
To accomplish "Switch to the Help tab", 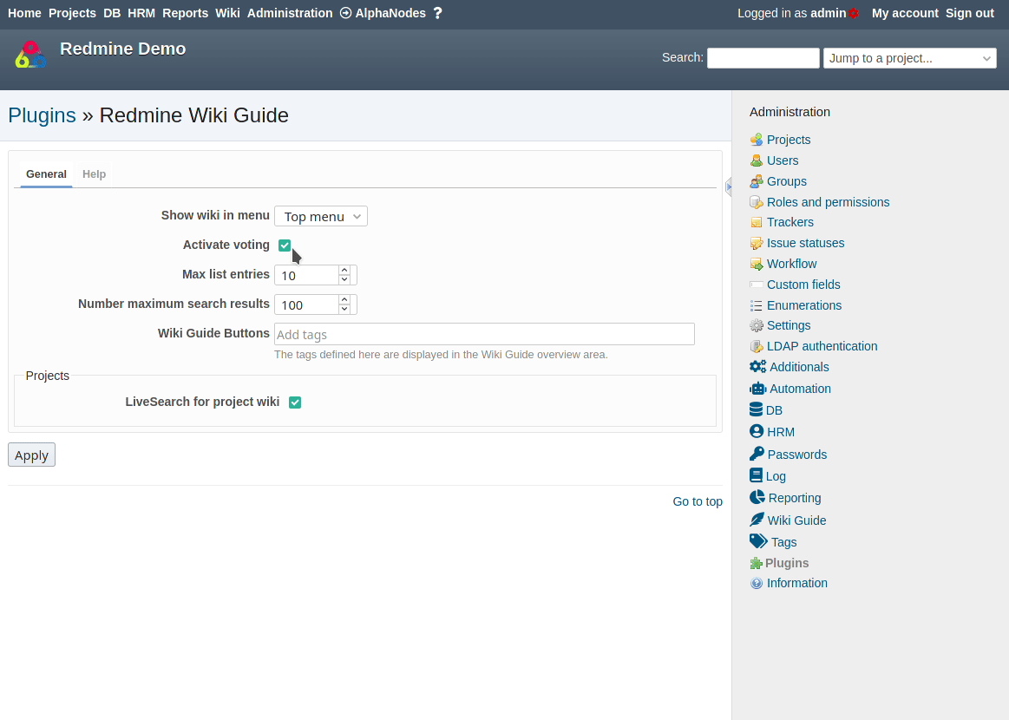I will [x=94, y=173].
